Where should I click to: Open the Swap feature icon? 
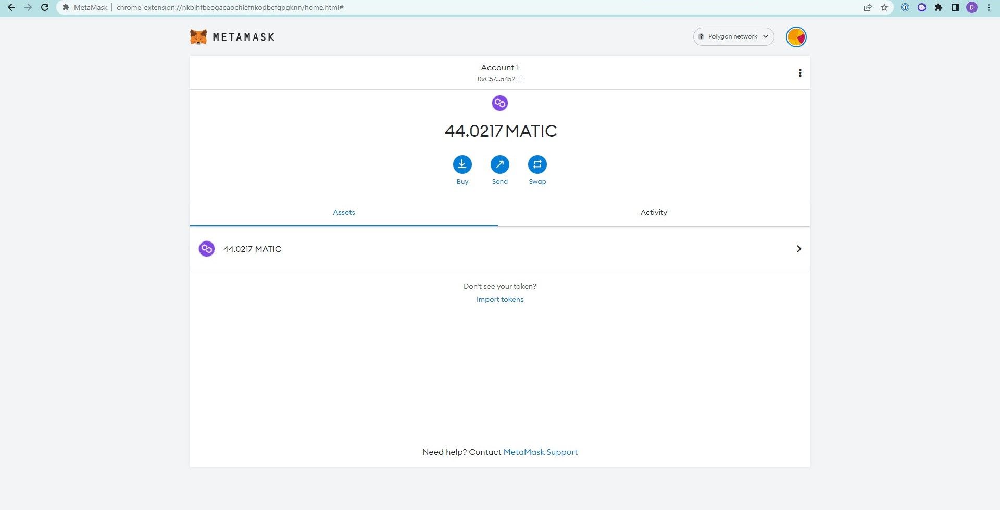click(537, 164)
